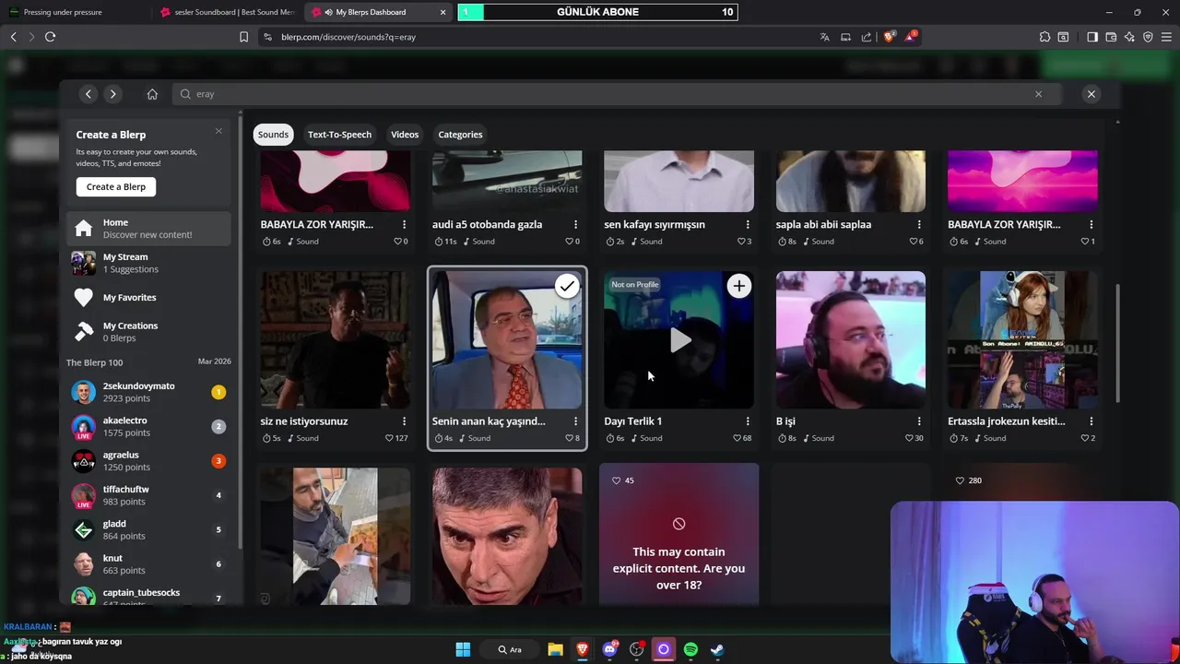Screen dimensions: 1180x664
Task: Click the browser share icon
Action: coord(867,37)
